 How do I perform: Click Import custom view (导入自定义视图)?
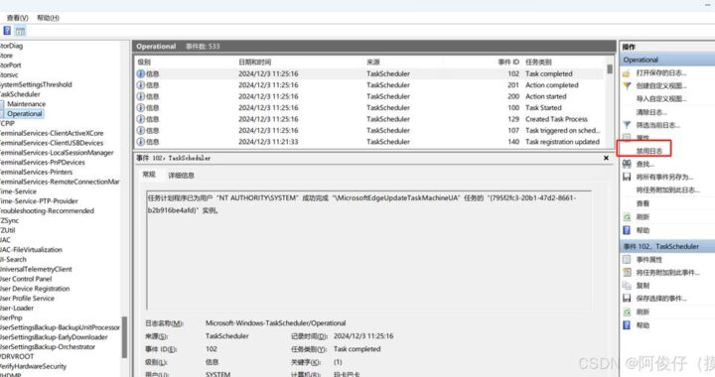pyautogui.click(x=661, y=98)
